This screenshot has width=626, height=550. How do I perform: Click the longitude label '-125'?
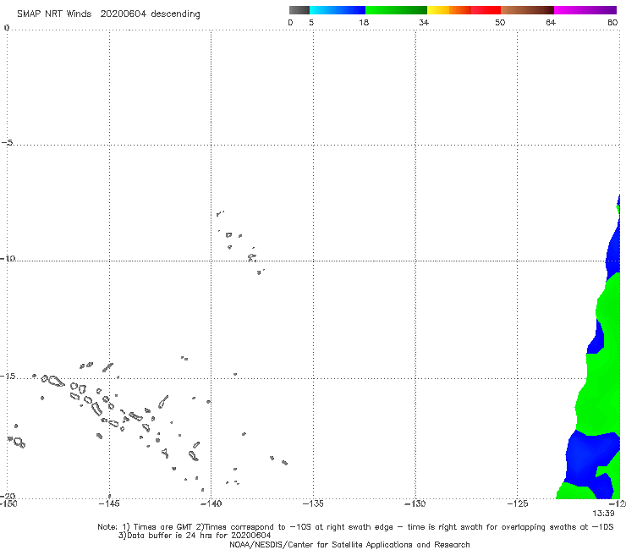tap(518, 503)
